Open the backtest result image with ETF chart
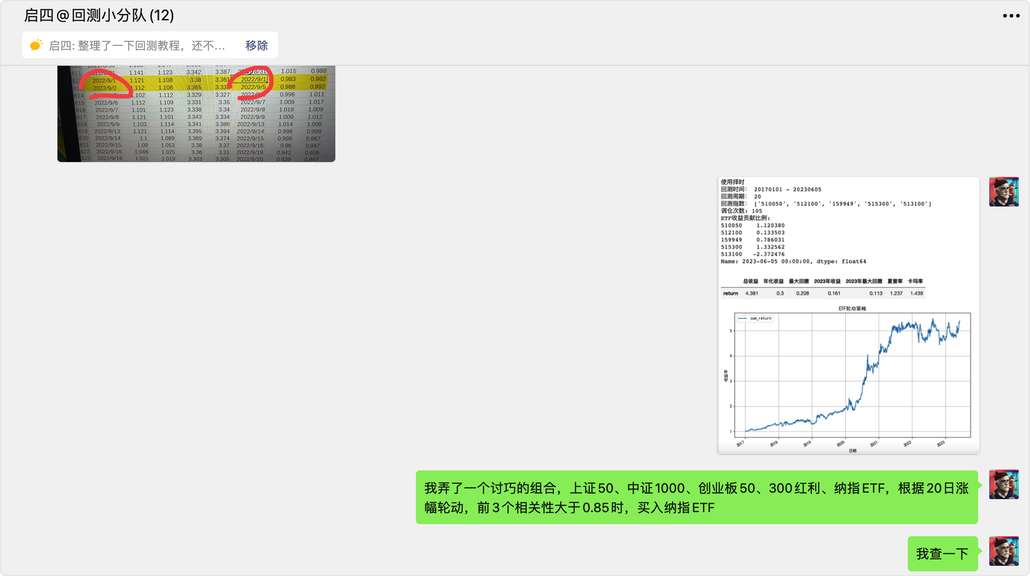The image size is (1030, 576). [x=848, y=315]
